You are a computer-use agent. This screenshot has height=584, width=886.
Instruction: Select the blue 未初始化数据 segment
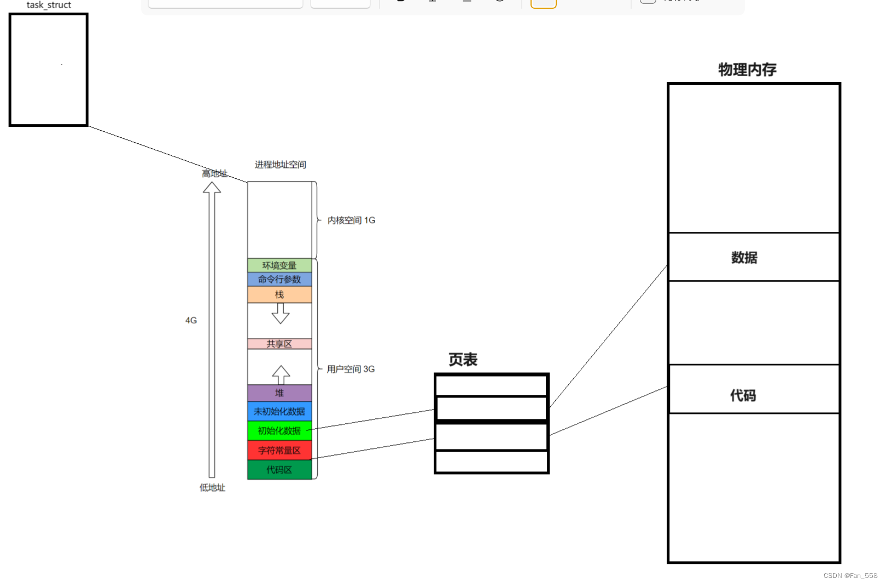279,411
